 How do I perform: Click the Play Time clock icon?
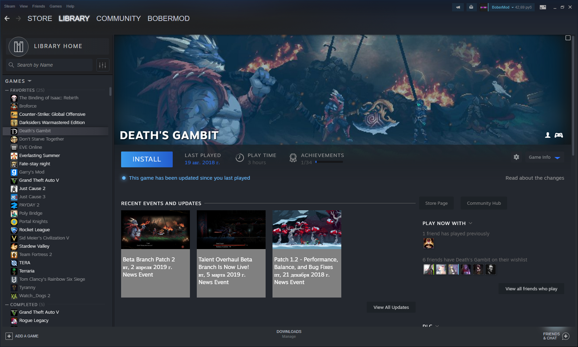[240, 158]
